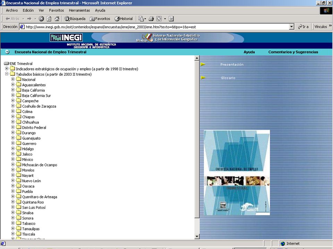Open the Archivo menu
This screenshot has height=249, width=333.
point(12,10)
